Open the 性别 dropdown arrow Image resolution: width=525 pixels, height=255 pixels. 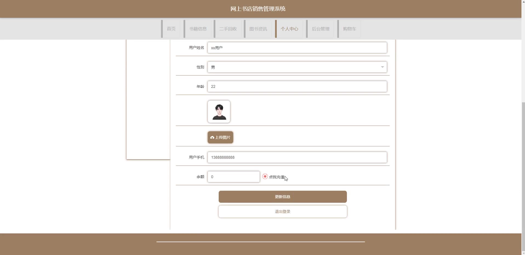click(x=382, y=67)
